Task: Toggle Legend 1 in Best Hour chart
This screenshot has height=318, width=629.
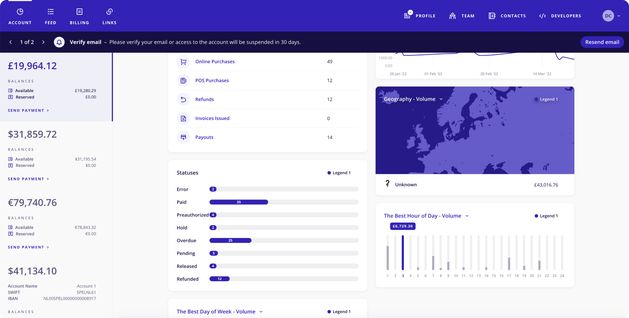Action: click(546, 216)
